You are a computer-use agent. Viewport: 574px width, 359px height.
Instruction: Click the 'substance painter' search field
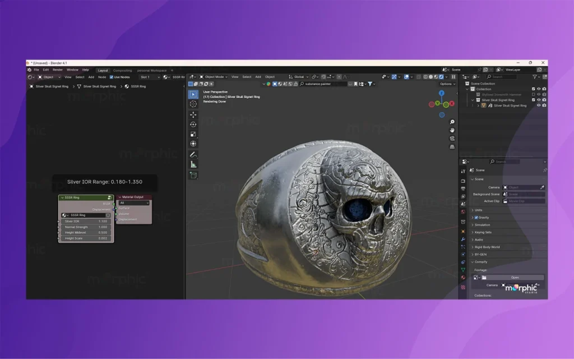323,84
